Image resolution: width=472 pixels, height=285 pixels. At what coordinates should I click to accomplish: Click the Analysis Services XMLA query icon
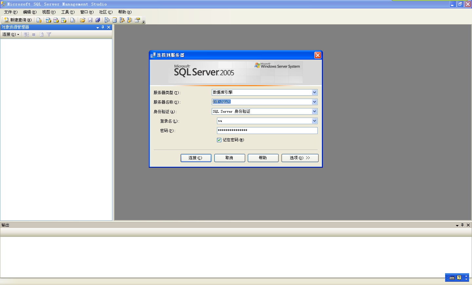pos(64,20)
